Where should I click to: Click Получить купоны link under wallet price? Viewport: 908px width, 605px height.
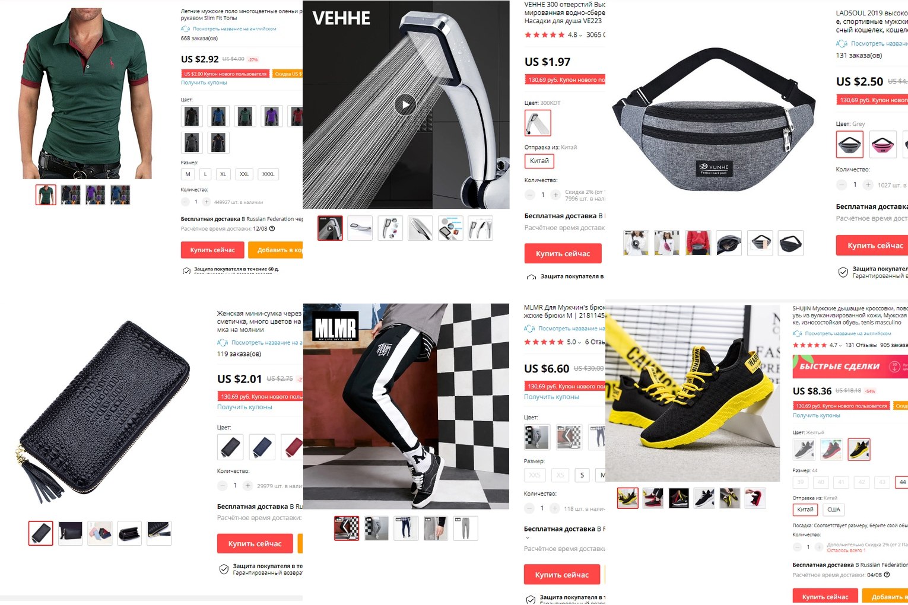click(x=245, y=407)
